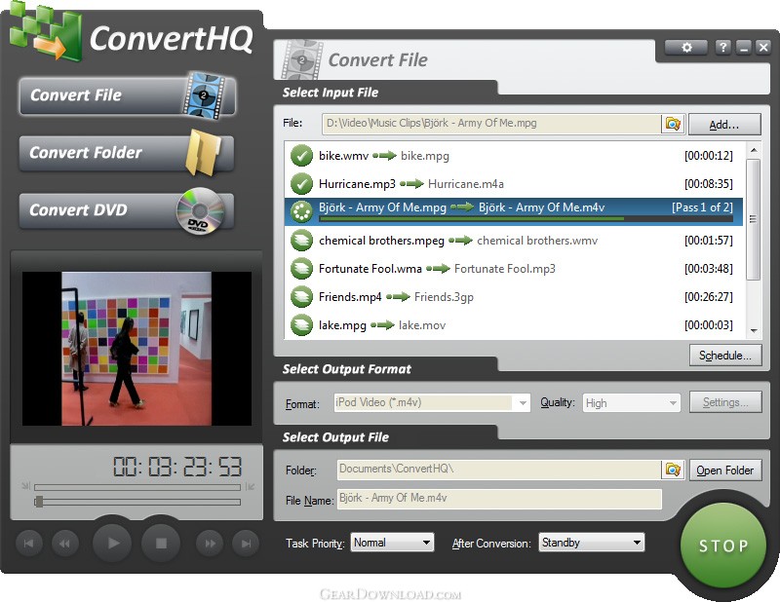780x602 pixels.
Task: Stop the video preview playback
Action: coord(161,543)
